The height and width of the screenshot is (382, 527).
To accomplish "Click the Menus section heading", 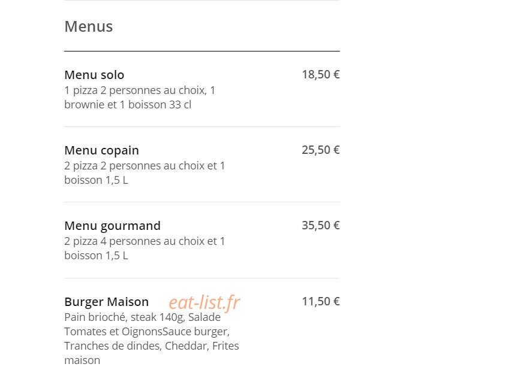I will 88,26.
